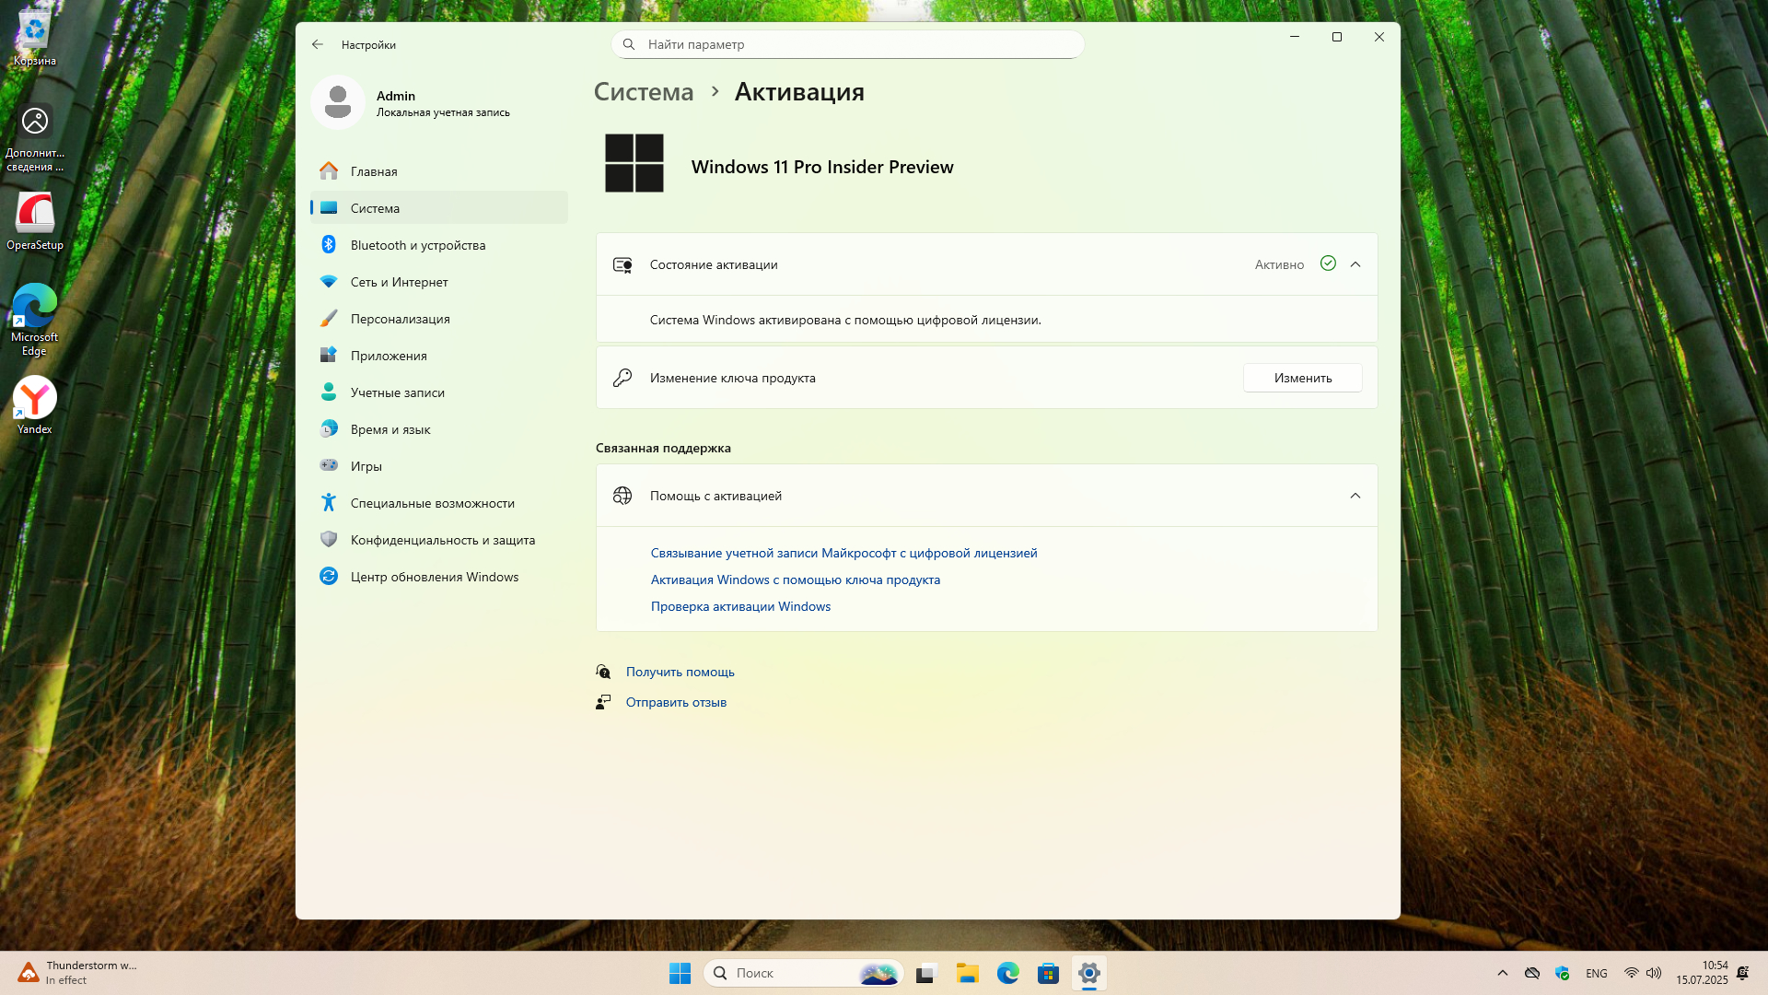This screenshot has height=995, width=1768.
Task: Open the Персонализация section
Action: 400,319
